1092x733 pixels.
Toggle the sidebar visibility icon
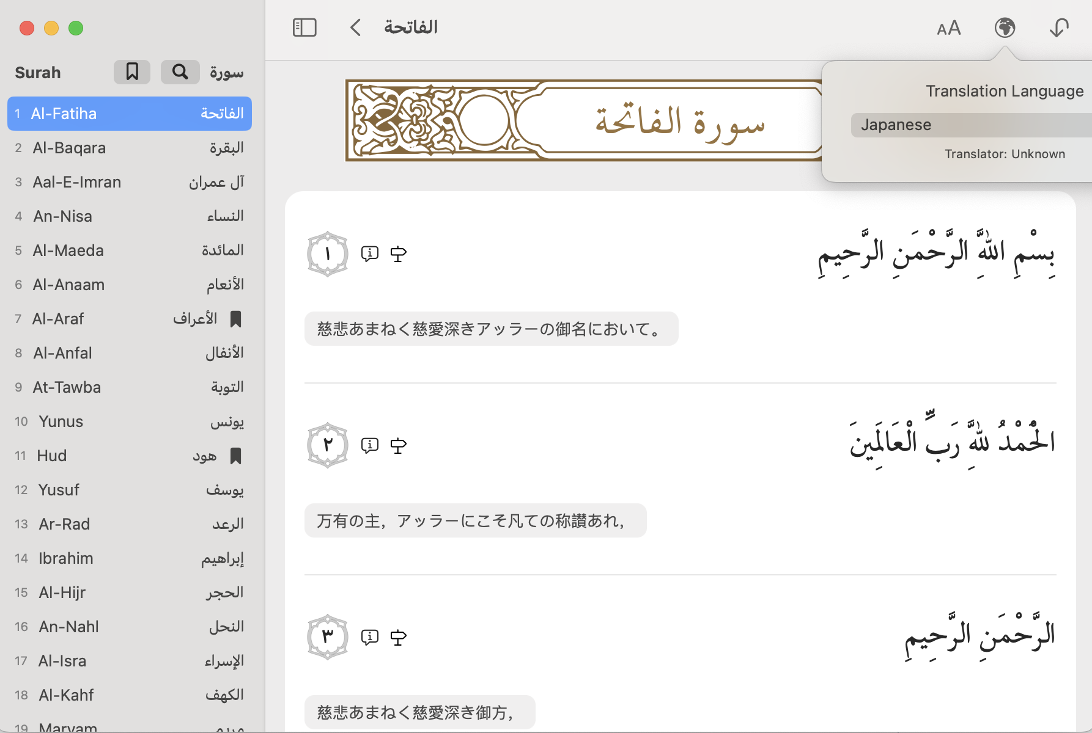(304, 27)
